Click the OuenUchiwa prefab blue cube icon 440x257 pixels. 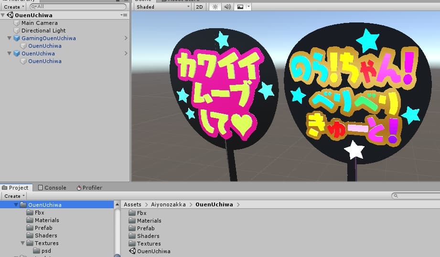pyautogui.click(x=17, y=54)
